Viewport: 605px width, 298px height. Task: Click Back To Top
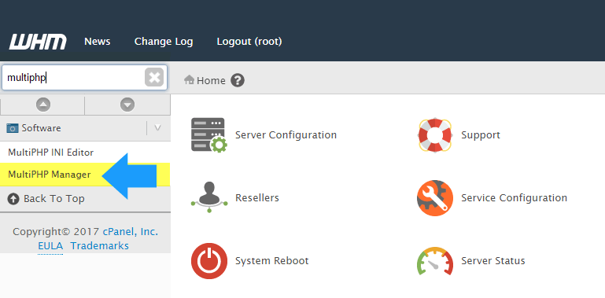tap(54, 199)
